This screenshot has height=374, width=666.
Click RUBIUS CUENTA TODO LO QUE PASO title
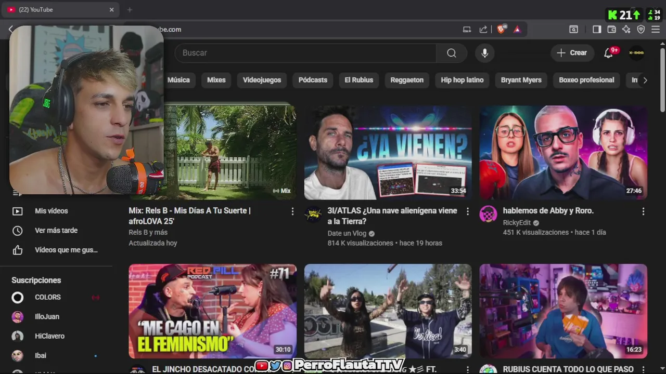coord(568,369)
